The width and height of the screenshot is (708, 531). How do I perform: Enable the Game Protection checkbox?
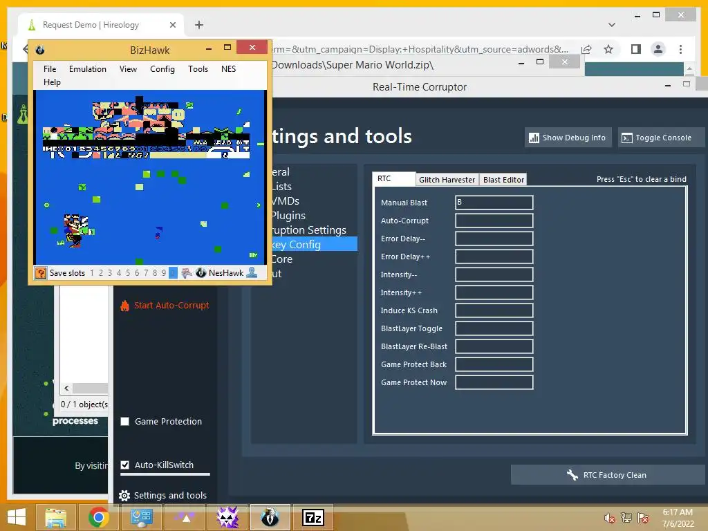[125, 421]
